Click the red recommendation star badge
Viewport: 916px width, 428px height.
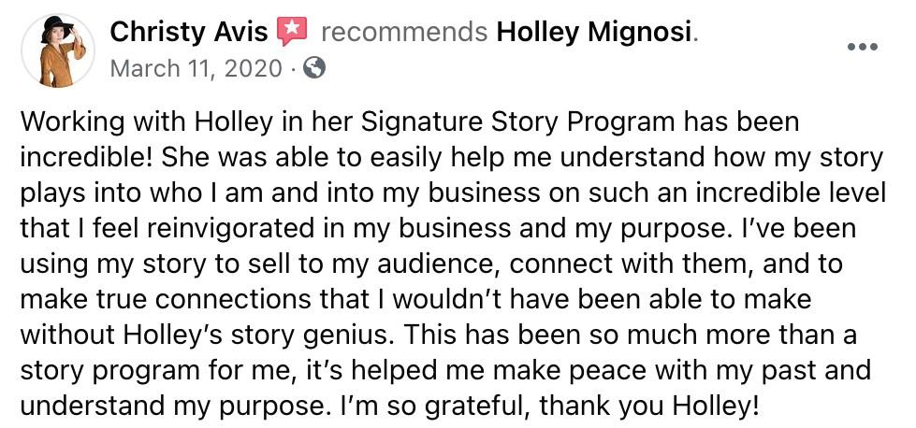click(x=292, y=31)
